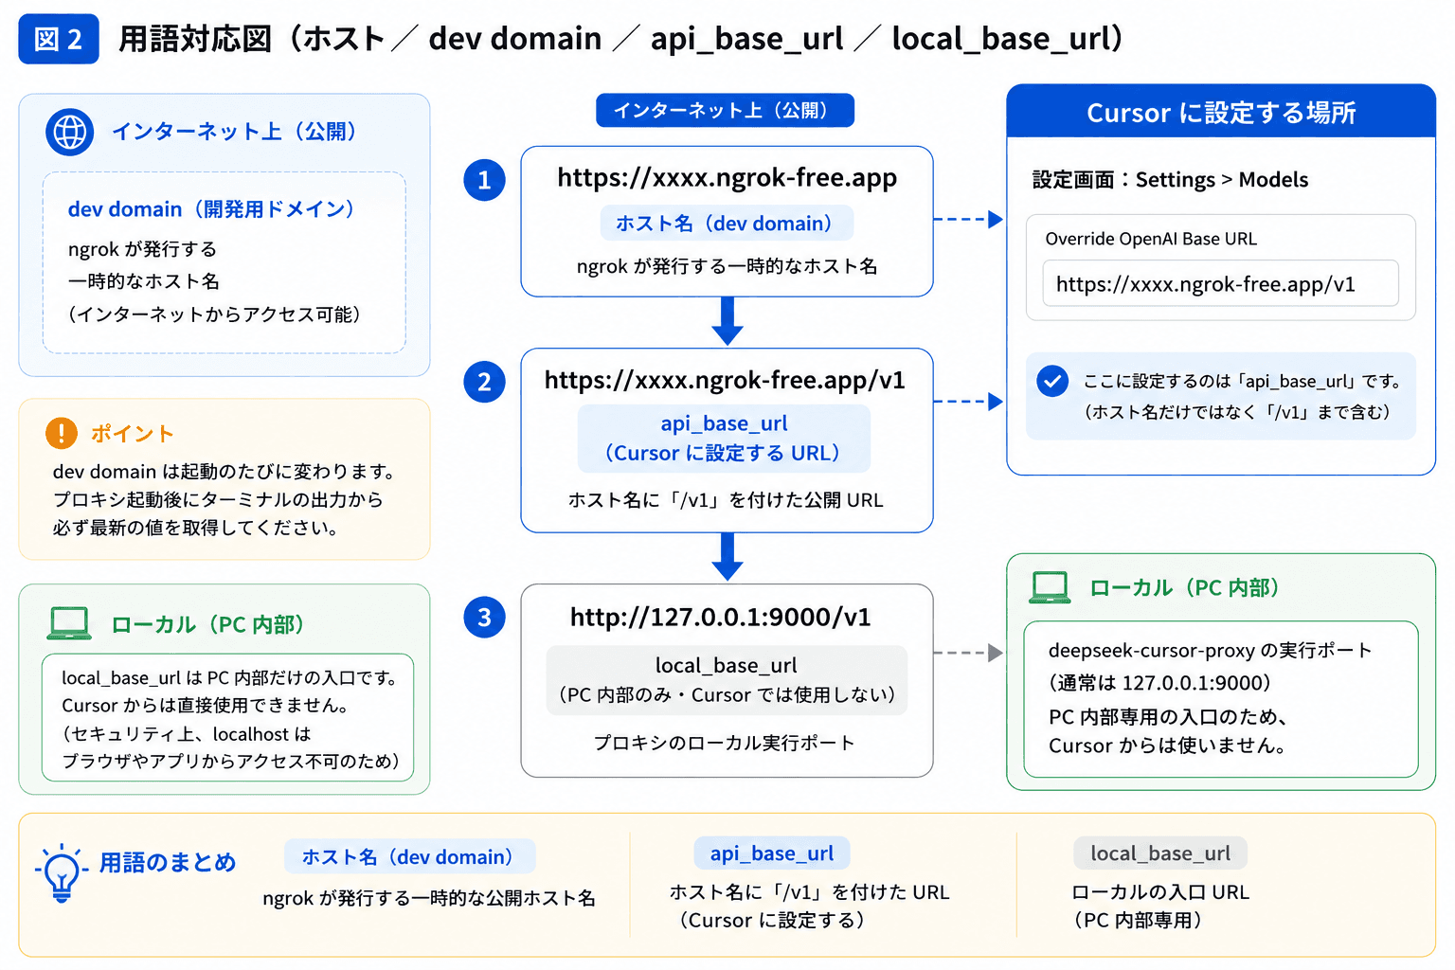Click the プロキシのローカル実行ポート caption
This screenshot has height=970, width=1455.
click(725, 743)
